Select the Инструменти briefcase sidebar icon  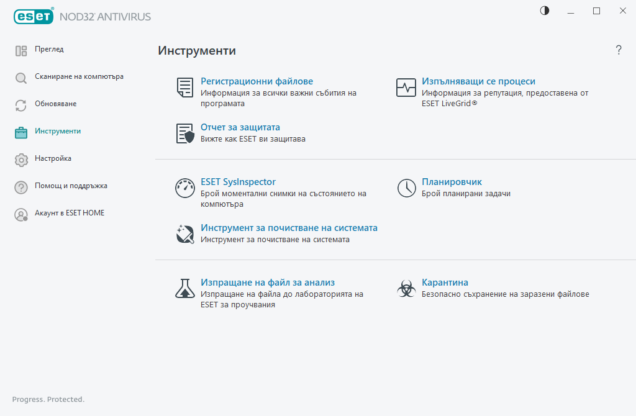point(20,131)
